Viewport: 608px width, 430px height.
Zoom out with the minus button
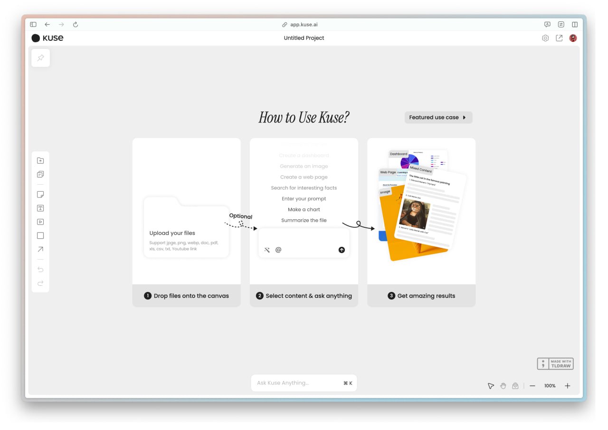point(532,386)
